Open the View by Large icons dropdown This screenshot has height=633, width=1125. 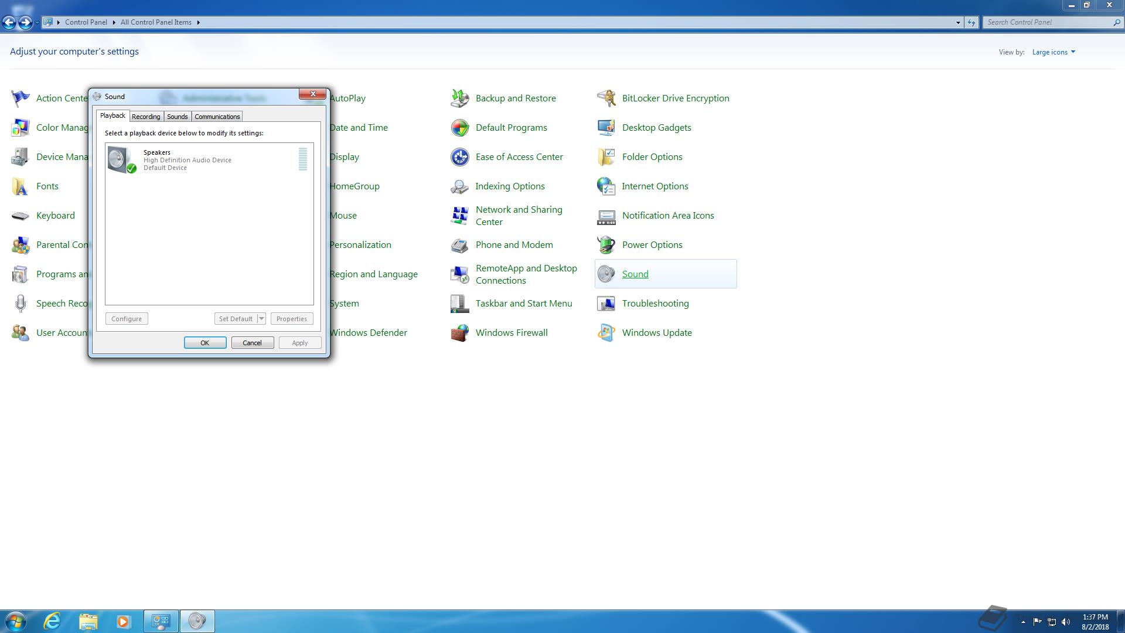pos(1054,52)
